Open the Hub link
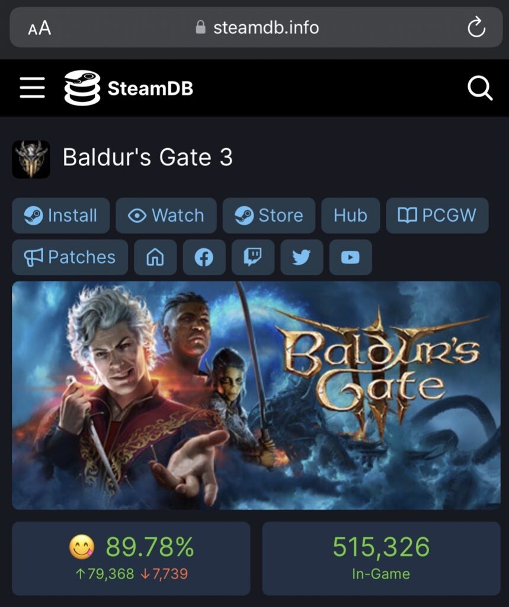Image resolution: width=509 pixels, height=607 pixels. (x=350, y=215)
